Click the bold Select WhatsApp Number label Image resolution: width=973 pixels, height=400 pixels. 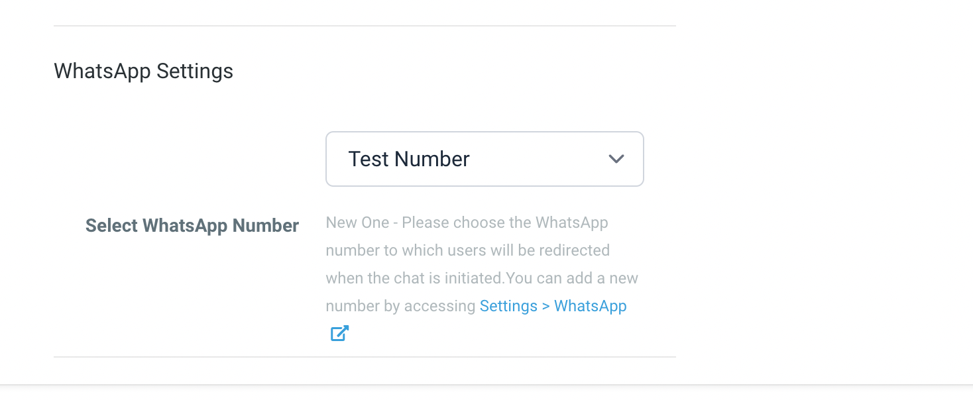192,226
